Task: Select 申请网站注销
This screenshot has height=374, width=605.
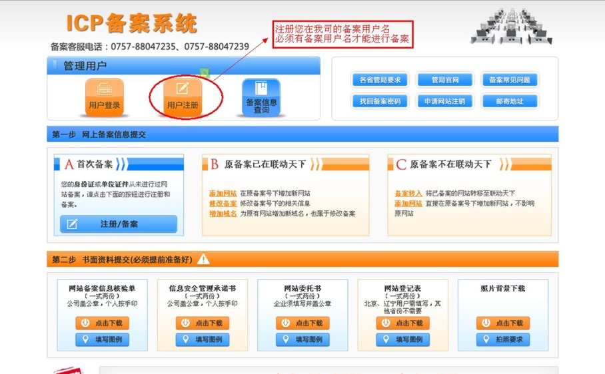Action: [444, 102]
